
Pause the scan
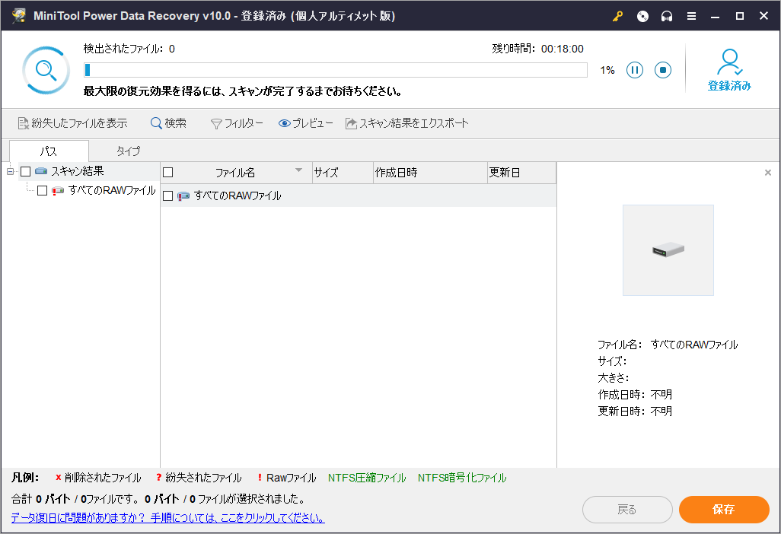coord(635,70)
